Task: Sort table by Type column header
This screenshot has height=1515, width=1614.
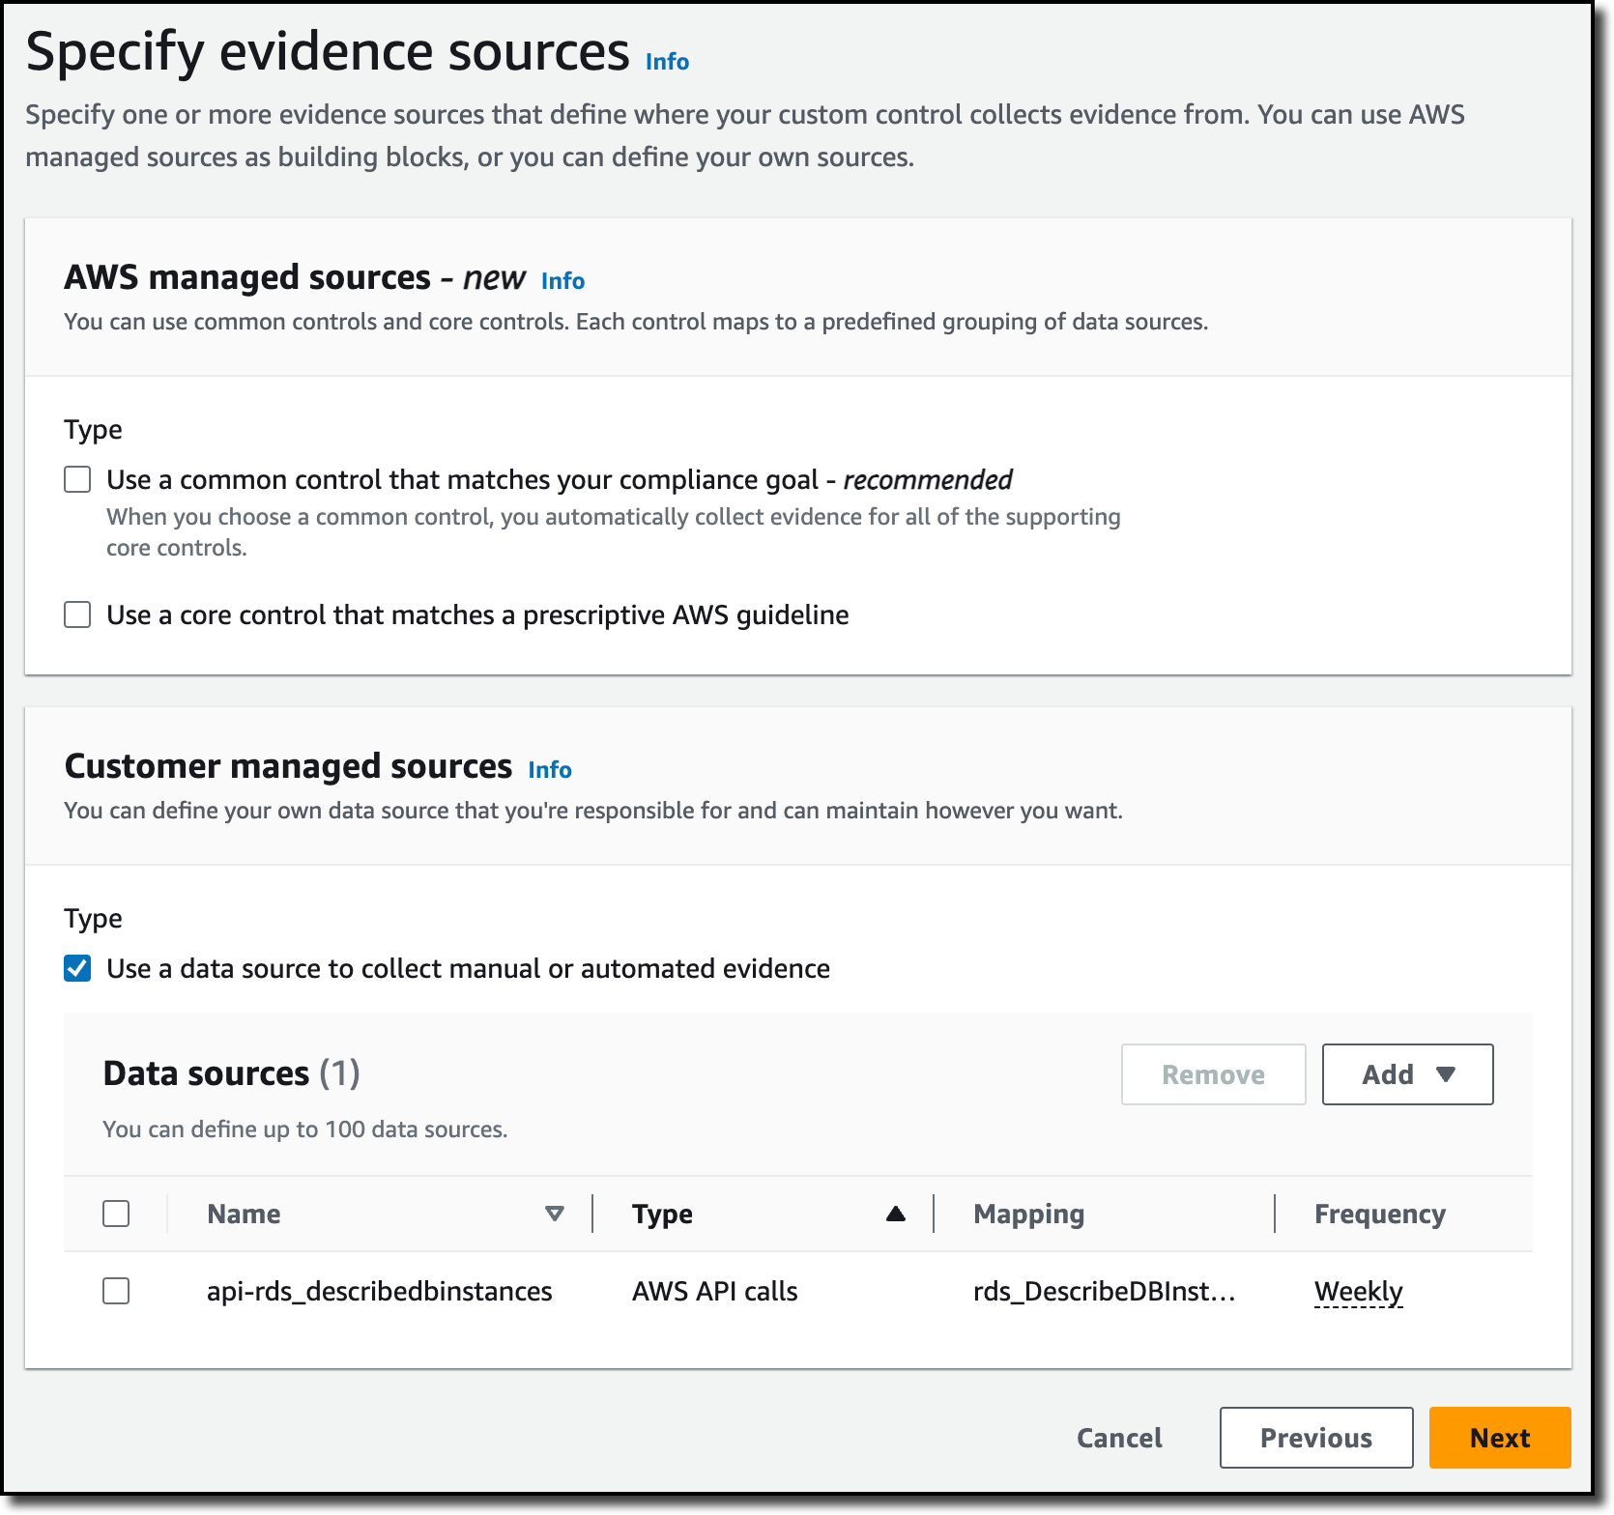Action: (x=662, y=1214)
